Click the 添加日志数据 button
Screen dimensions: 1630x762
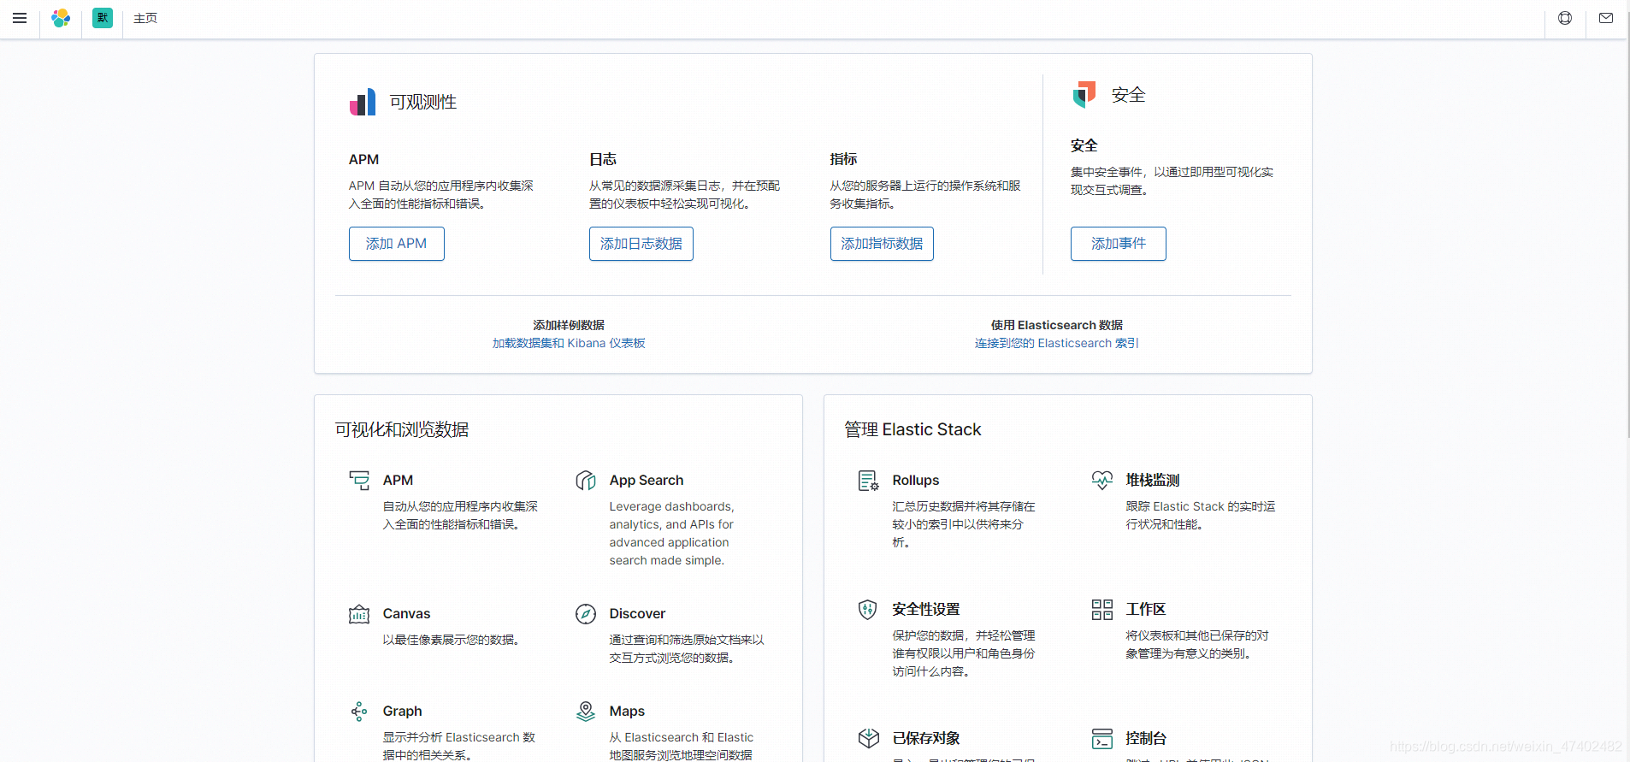[641, 244]
